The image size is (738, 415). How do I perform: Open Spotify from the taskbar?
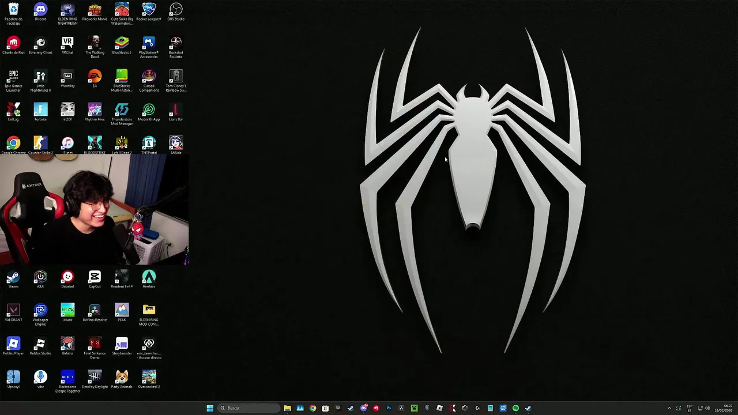[x=515, y=408]
